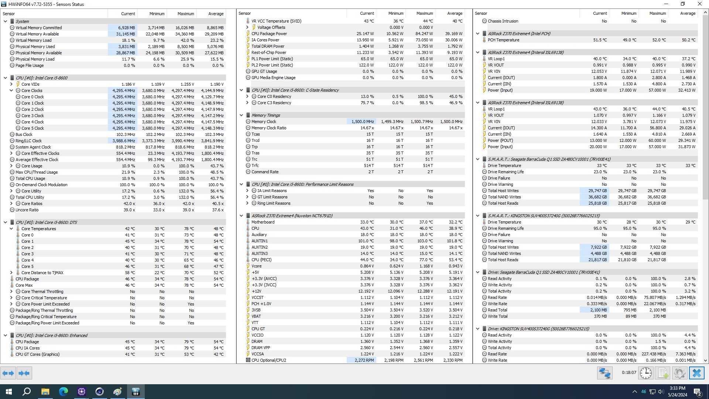Click the HWiNFO taskbar icon
The width and height of the screenshot is (709, 399).
tap(136, 392)
